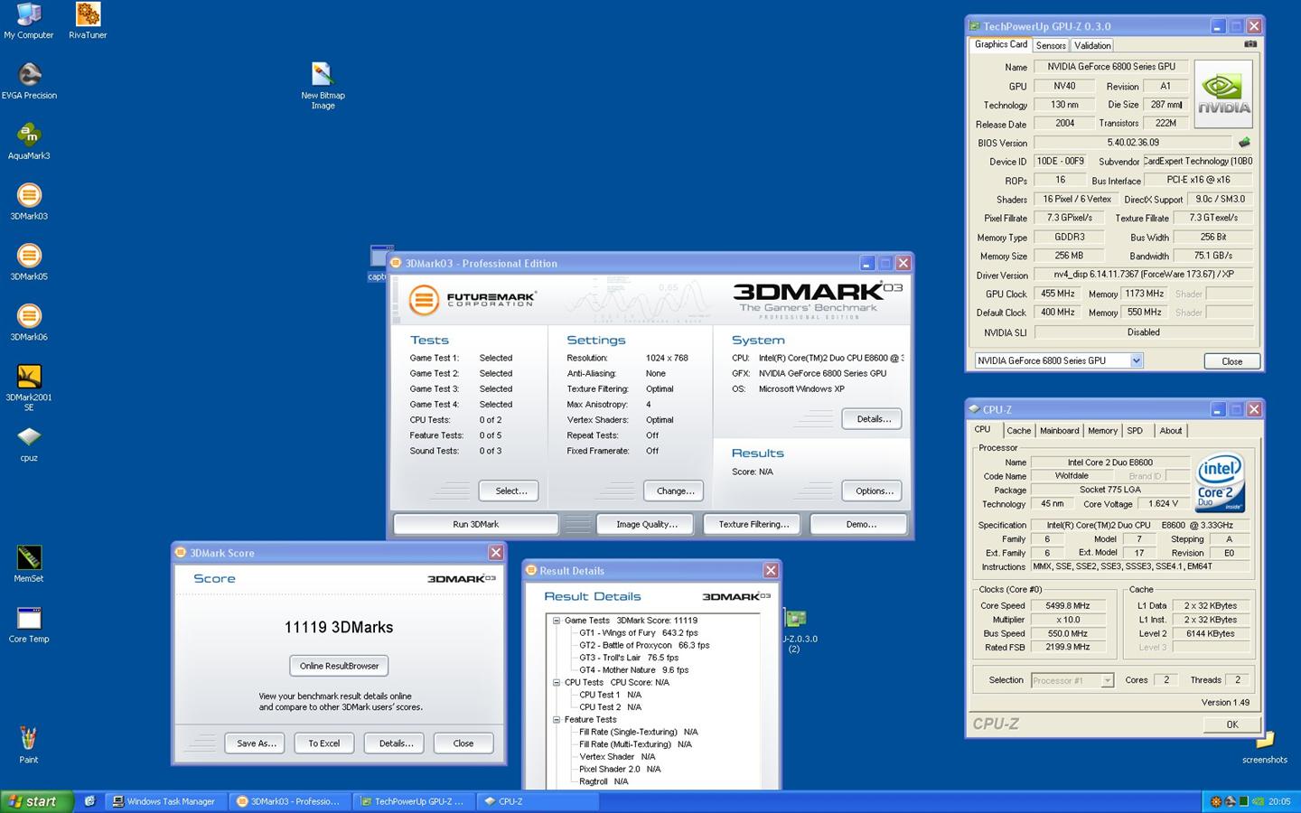Screen dimensions: 1301x813
Task: Switch to Validation tab in GPU-Z
Action: (1092, 45)
